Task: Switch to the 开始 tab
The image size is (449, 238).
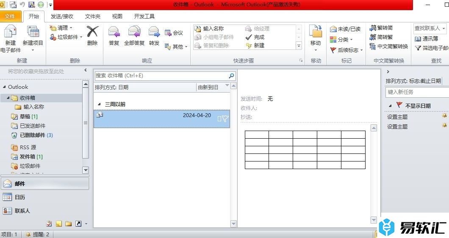Action: point(34,16)
